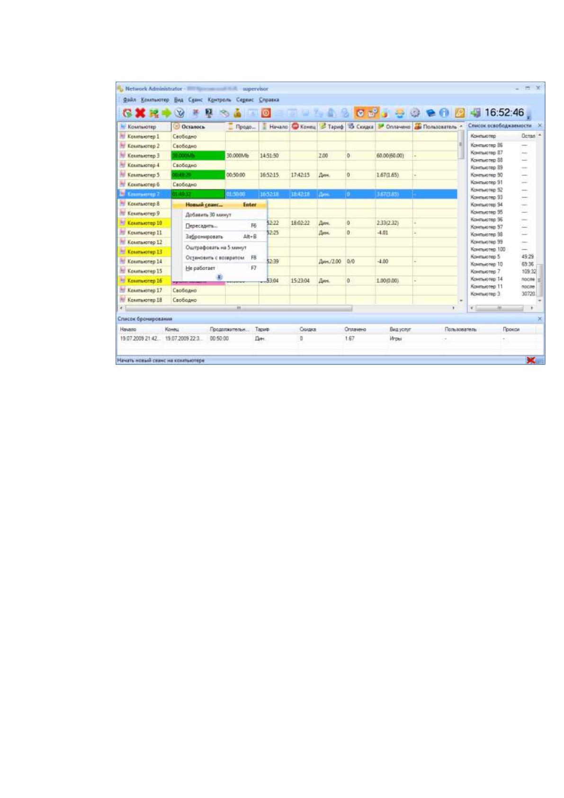Image resolution: width=564 pixels, height=798 pixels.
Task: Click the green right-arrow toolbar icon
Action: point(166,113)
